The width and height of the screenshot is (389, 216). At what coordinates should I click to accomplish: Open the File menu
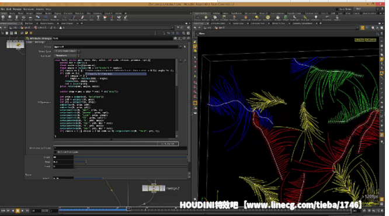point(3,9)
